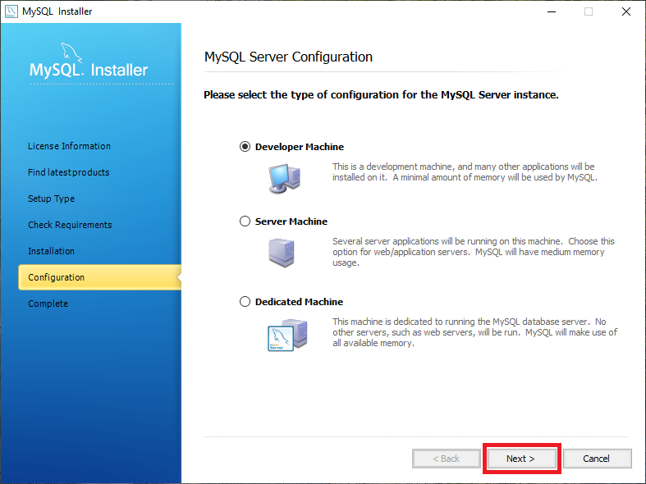
Task: Click the Developer Machine computer icon
Action: tap(284, 178)
